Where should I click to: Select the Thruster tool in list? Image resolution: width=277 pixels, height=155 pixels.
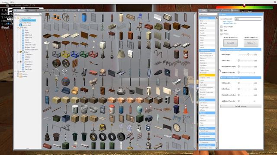coord(207,95)
